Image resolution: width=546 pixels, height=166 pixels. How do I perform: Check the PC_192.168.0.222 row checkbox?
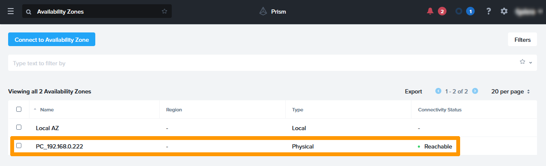(19, 146)
